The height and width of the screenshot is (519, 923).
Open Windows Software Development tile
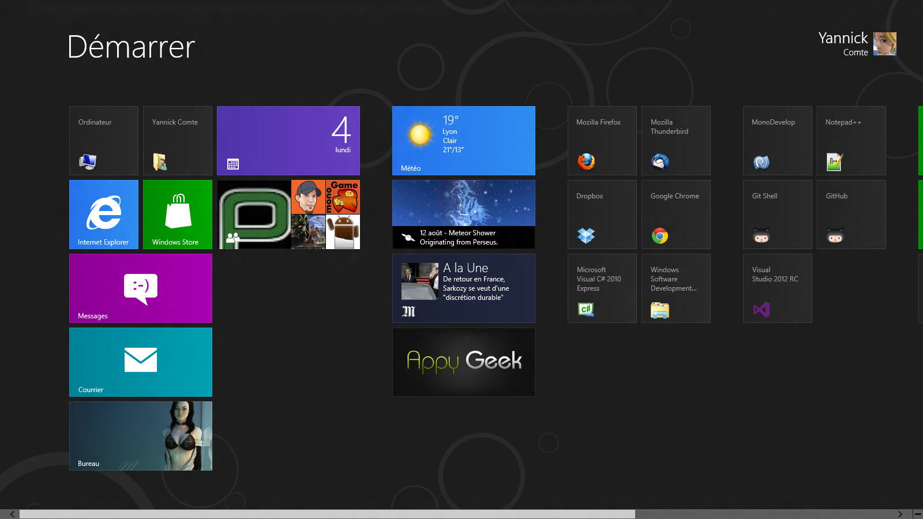(x=676, y=288)
